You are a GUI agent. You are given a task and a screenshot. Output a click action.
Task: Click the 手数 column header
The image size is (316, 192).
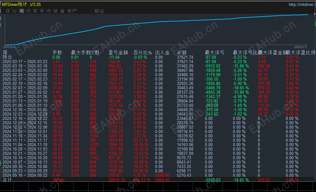coord(57,53)
